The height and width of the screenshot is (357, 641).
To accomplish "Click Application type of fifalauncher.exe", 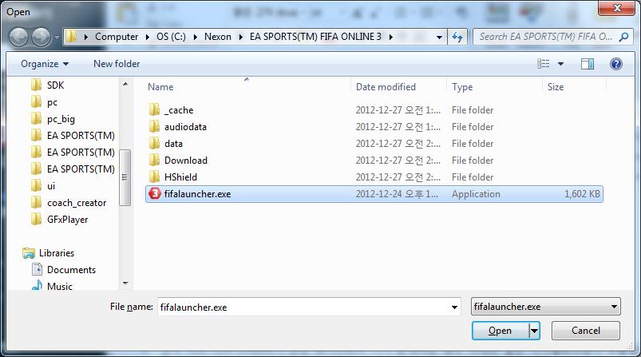I will tap(476, 194).
